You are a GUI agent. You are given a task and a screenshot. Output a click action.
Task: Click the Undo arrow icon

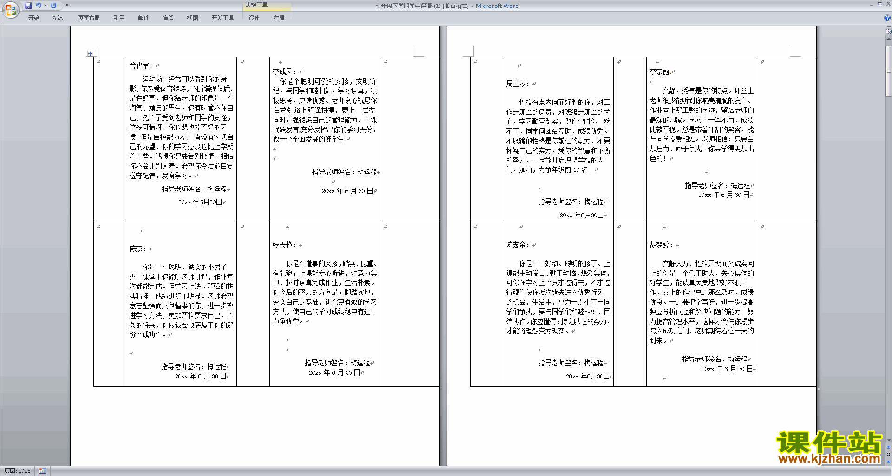(x=39, y=6)
